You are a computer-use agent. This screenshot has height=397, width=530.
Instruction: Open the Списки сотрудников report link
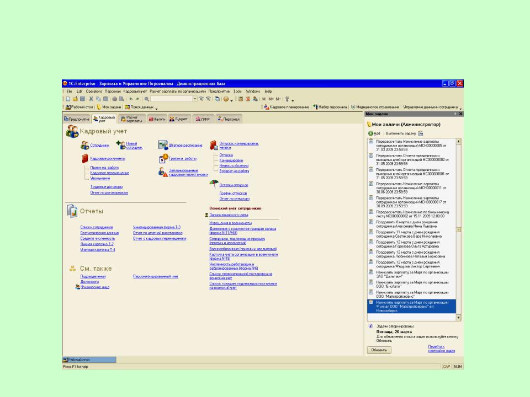[x=97, y=227]
